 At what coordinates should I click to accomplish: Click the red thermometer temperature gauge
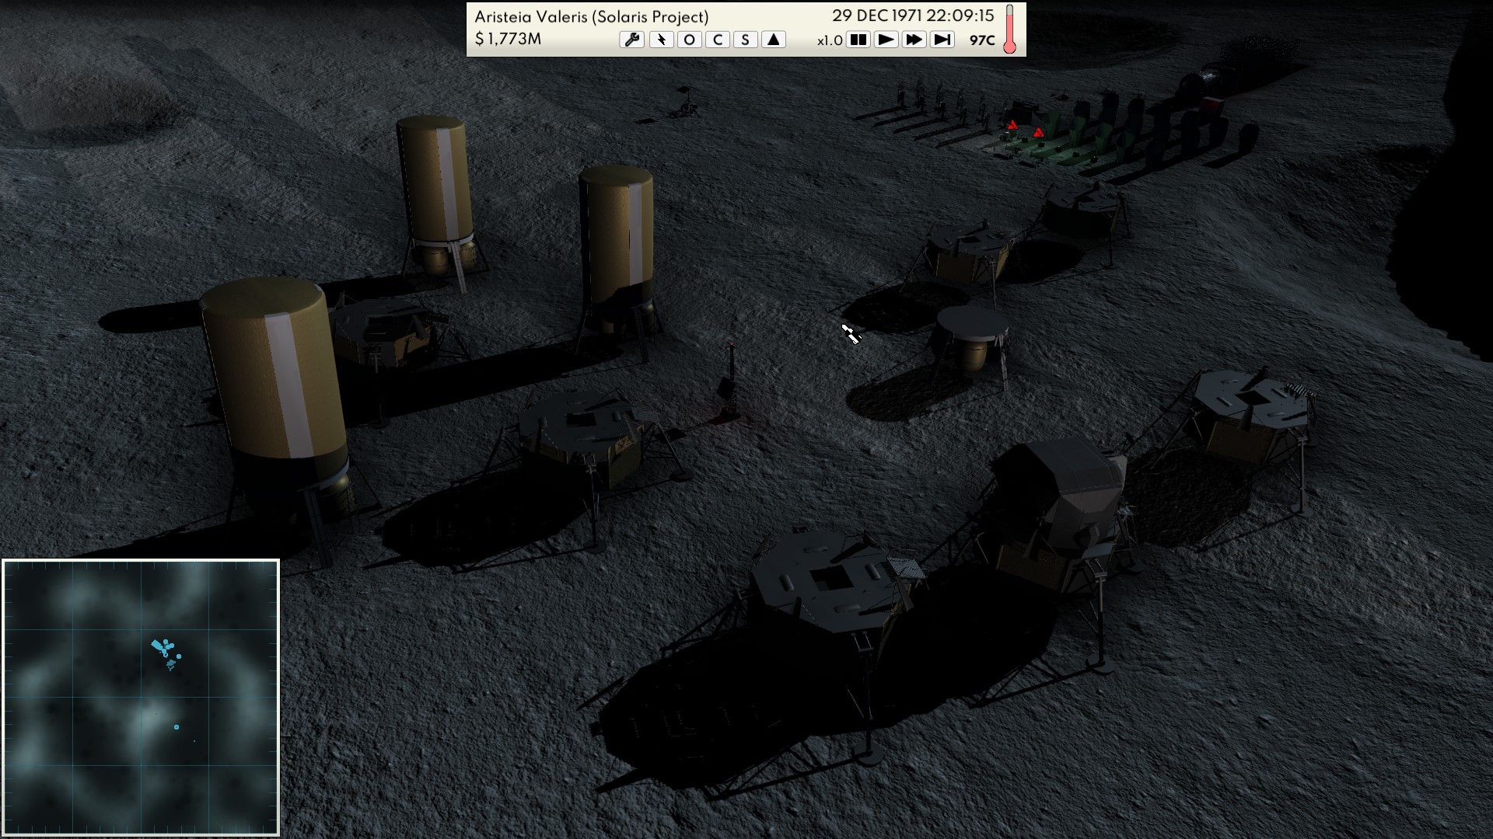pos(1009,30)
